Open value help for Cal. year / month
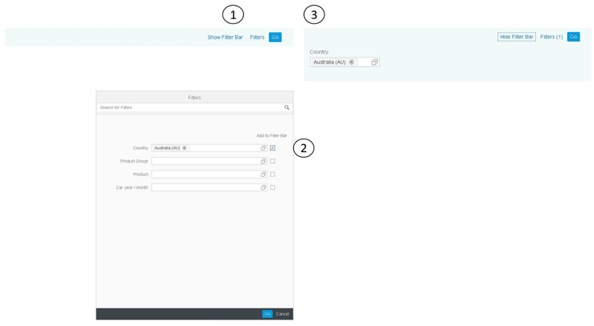Image resolution: width=594 pixels, height=326 pixels. (x=263, y=187)
